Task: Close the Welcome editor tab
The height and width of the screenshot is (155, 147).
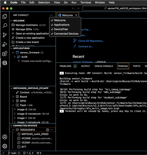Action: click(x=76, y=15)
